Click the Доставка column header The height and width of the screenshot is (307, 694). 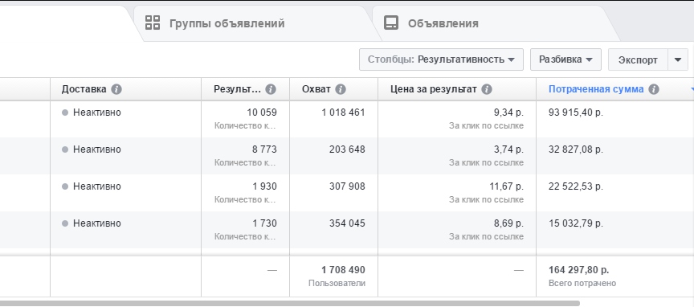(84, 89)
